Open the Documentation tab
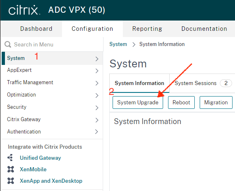Viewport: 235px width, 191px height. click(204, 29)
